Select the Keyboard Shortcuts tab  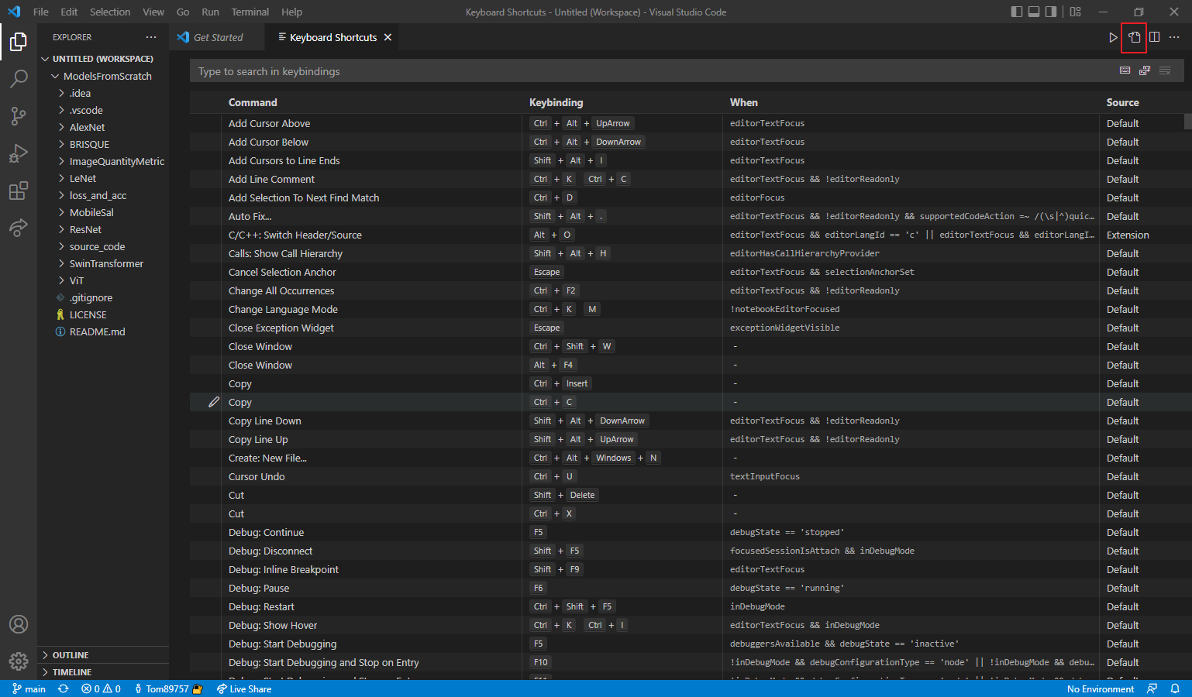pyautogui.click(x=332, y=37)
